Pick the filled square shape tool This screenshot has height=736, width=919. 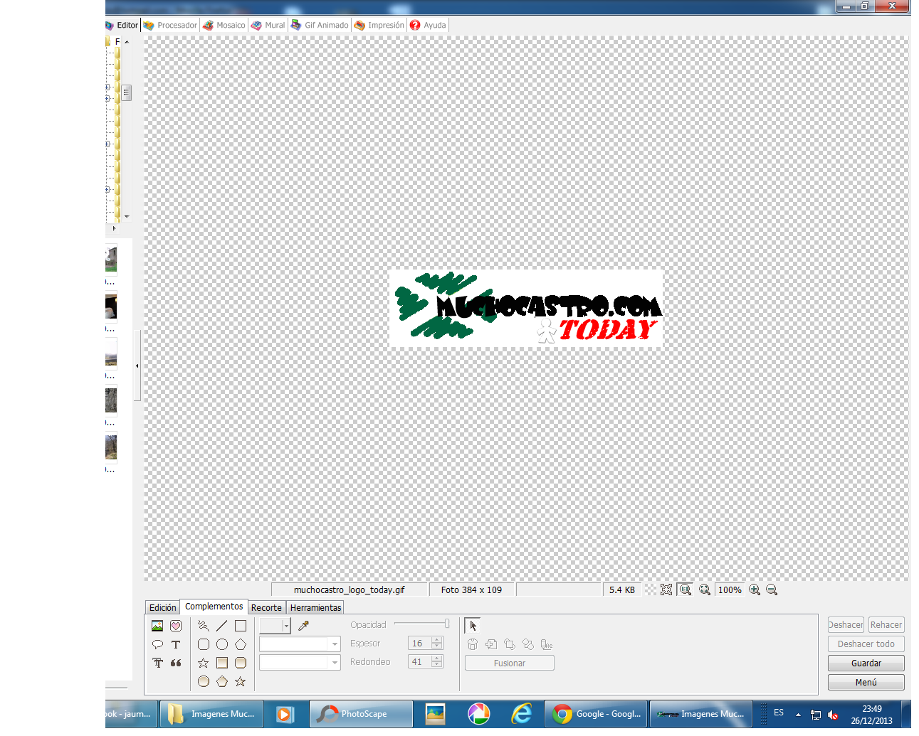[x=222, y=663]
